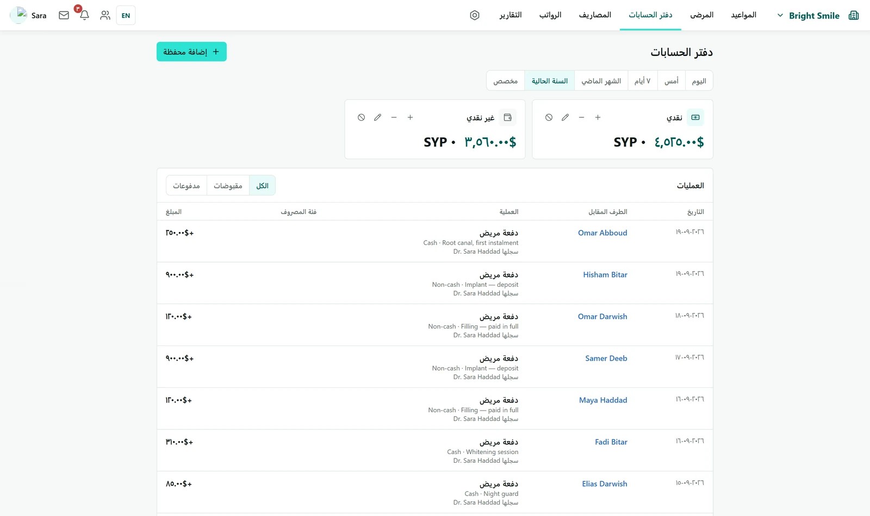Edit the غير نقدي wallet with pencil icon
The image size is (870, 516).
(x=377, y=117)
